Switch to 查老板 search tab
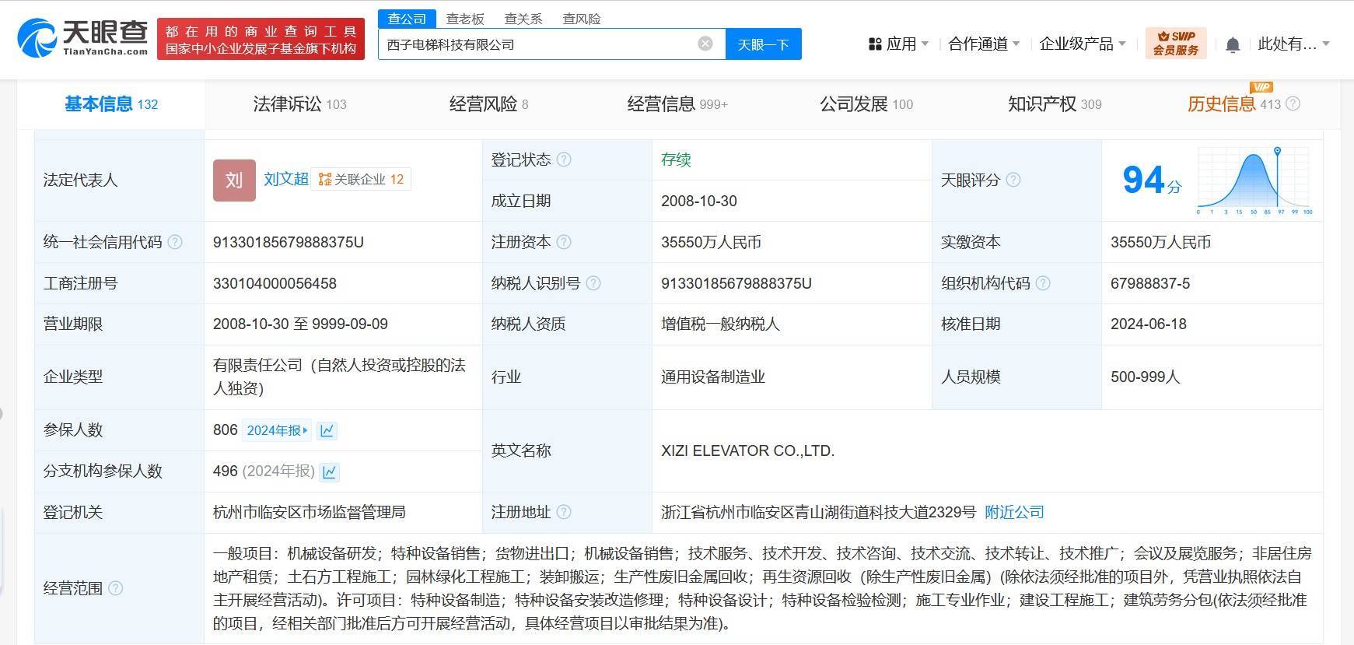 (465, 19)
